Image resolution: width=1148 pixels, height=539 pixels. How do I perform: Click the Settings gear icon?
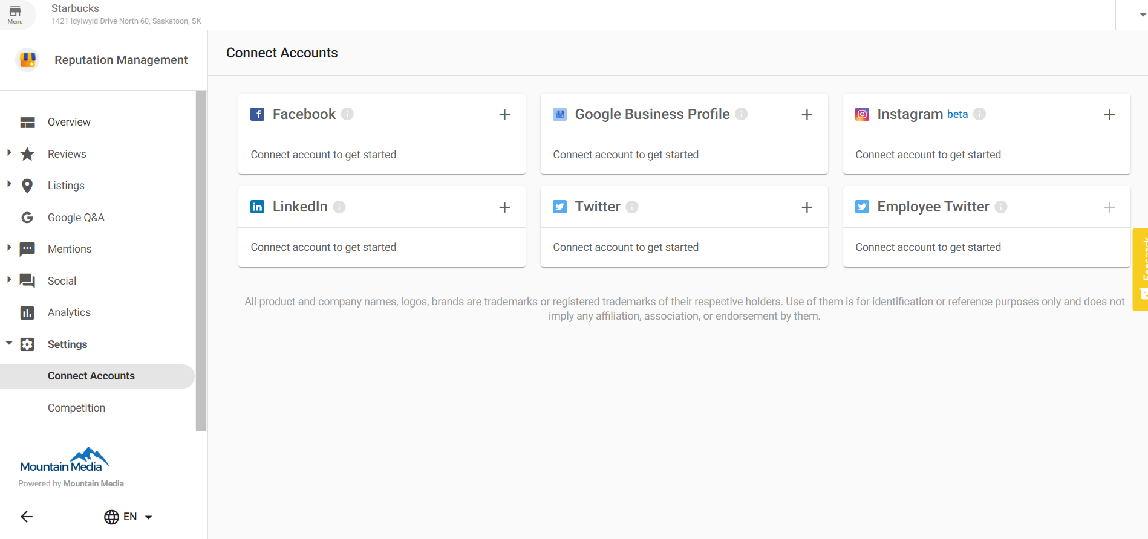pos(27,344)
